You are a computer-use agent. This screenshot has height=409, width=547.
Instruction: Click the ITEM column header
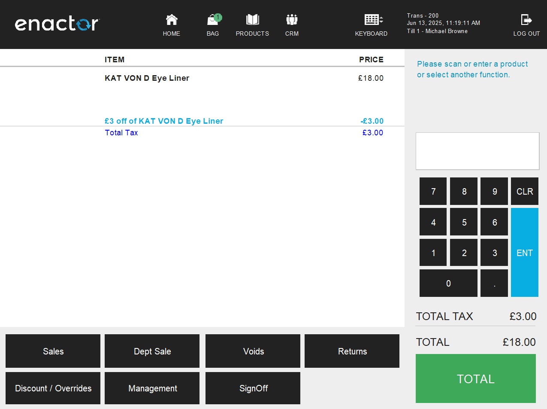click(x=115, y=60)
